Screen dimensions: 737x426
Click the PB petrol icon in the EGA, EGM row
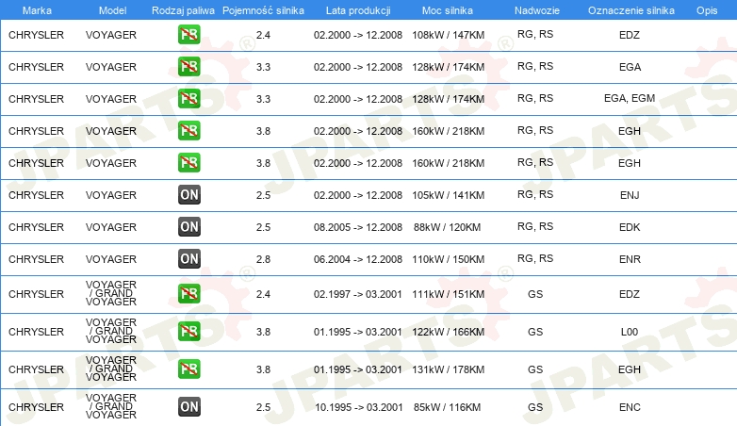[x=188, y=98]
